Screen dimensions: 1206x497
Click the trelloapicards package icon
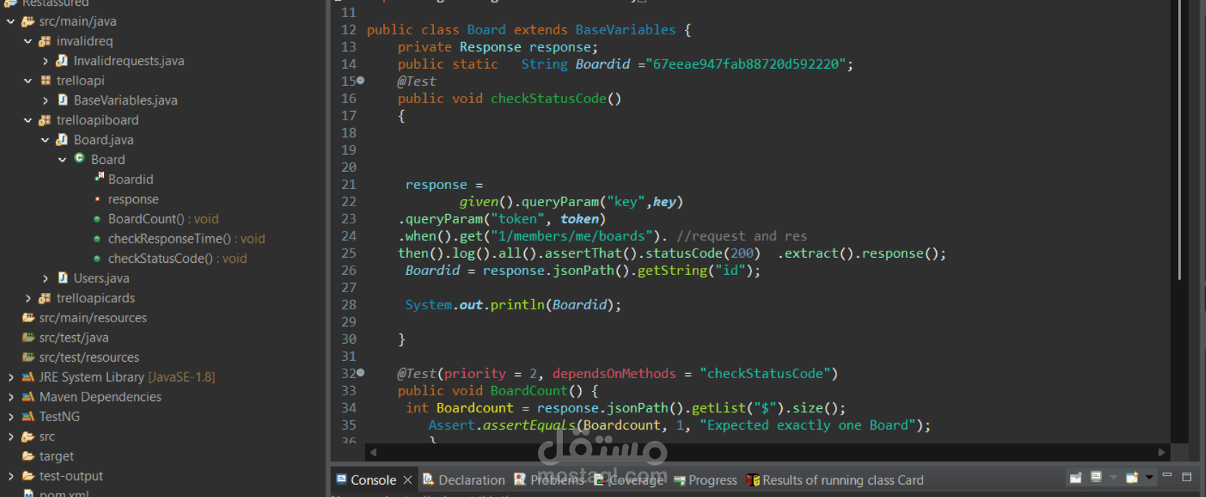[x=45, y=298]
